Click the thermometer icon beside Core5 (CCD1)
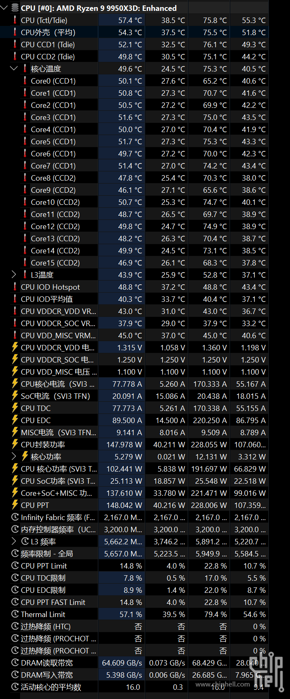The image size is (290, 699). [x=25, y=141]
